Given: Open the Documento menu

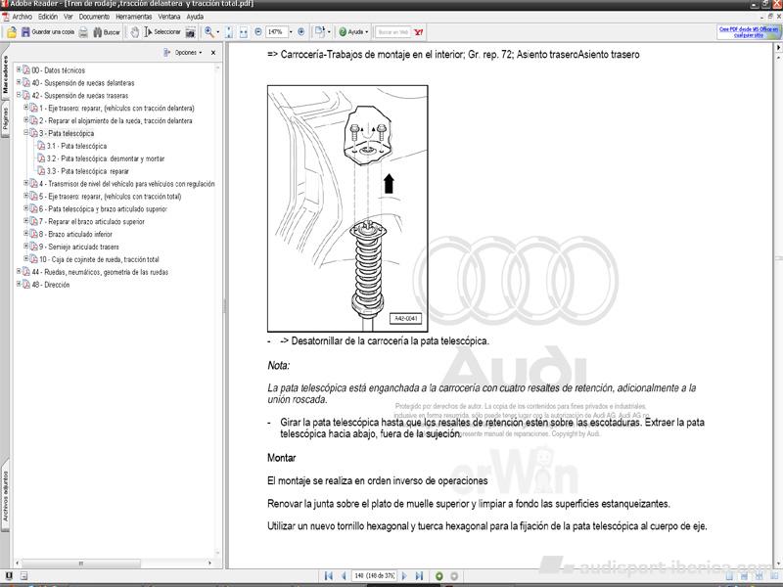Looking at the screenshot, I should coord(94,17).
